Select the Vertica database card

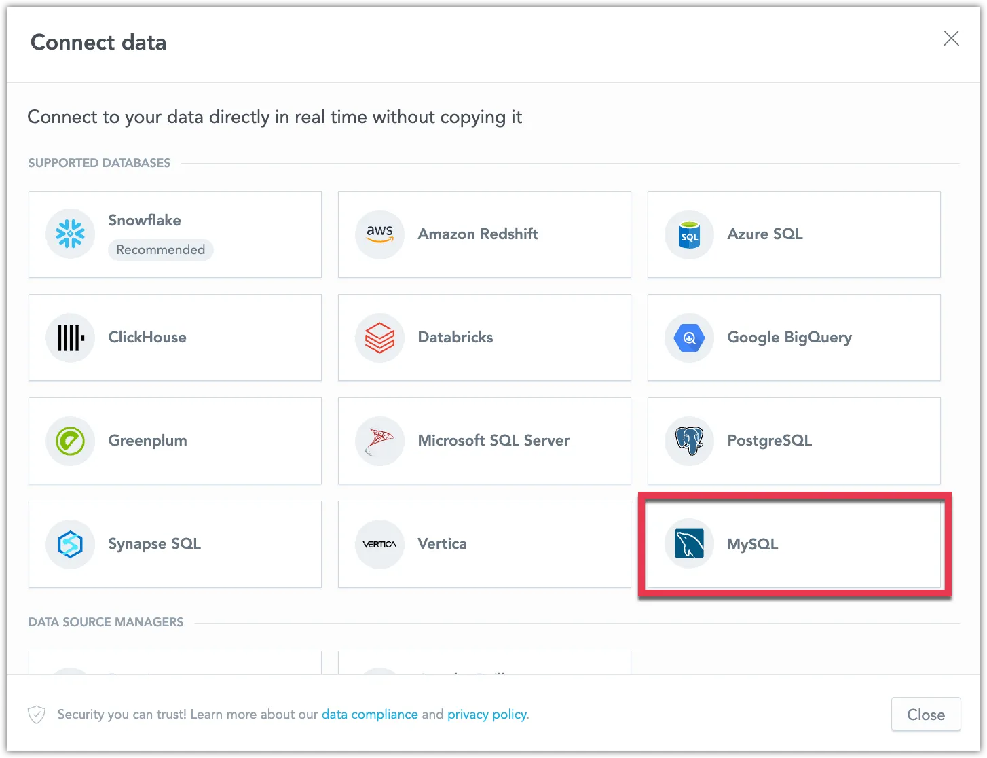tap(484, 543)
